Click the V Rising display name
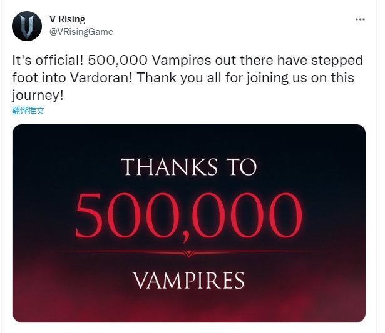Image resolution: width=385 pixels, height=333 pixels. tap(66, 19)
